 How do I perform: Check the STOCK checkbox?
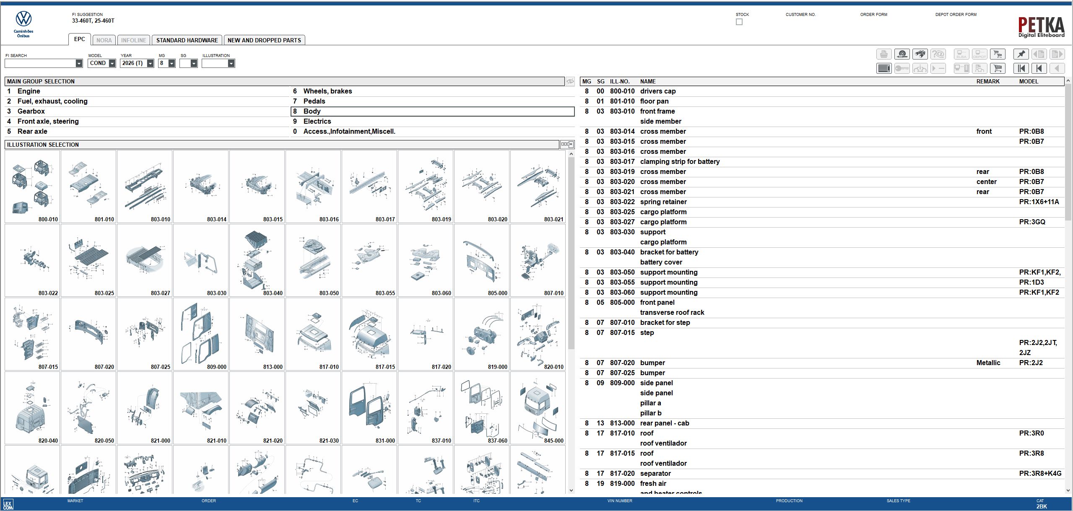739,22
